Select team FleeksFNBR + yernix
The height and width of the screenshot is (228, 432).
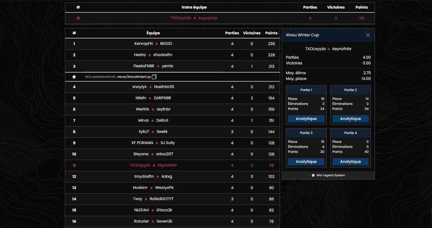pyautogui.click(x=172, y=66)
